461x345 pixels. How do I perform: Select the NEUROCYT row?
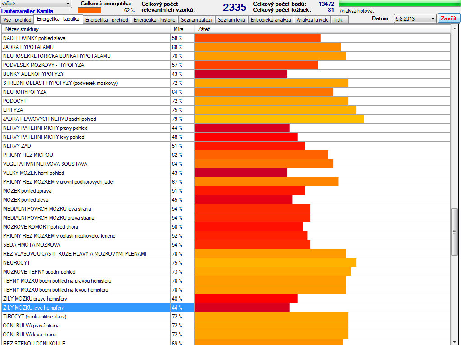[x=226, y=263]
